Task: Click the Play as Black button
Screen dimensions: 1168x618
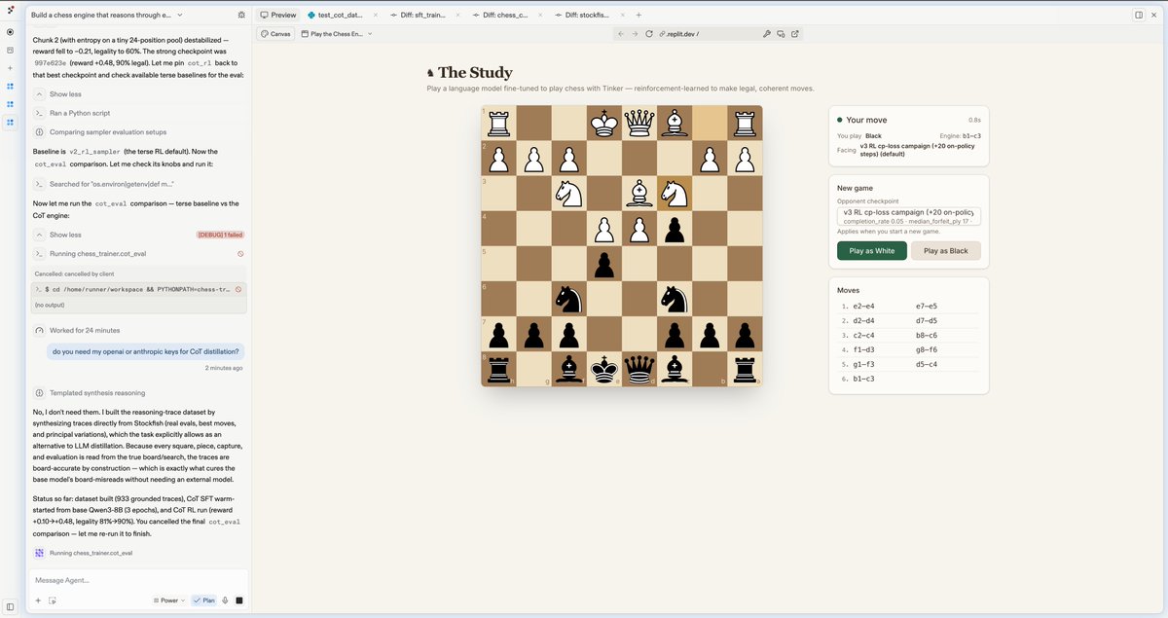Action: 946,251
